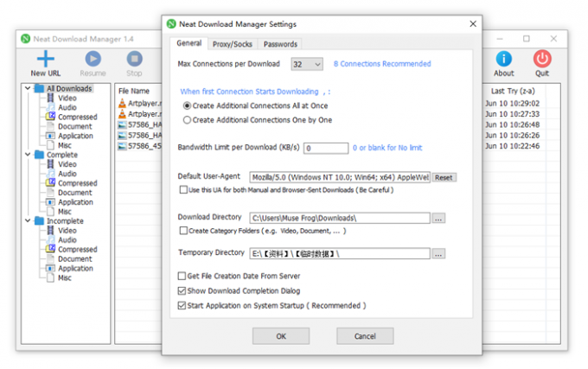Viewport: 588px width, 369px height.
Task: Select the Incomplete folder
Action: coord(65,221)
